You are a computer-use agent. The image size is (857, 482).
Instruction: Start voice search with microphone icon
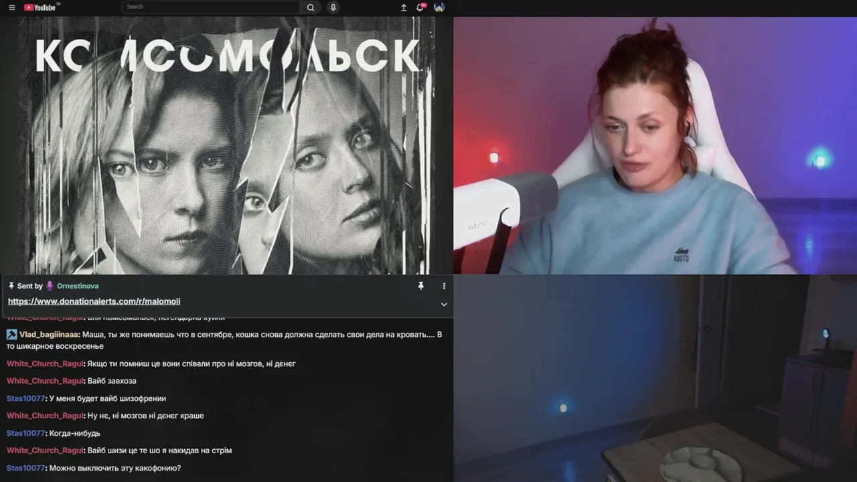pyautogui.click(x=333, y=7)
